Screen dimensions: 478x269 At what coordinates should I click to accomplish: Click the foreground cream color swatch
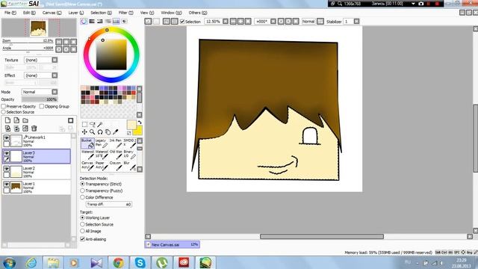[x=131, y=125]
